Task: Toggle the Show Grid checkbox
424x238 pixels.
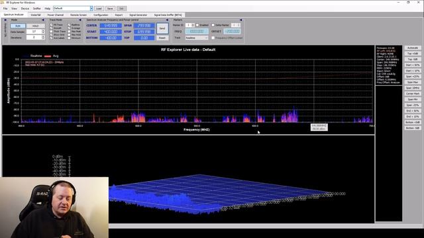Action: click(51, 35)
